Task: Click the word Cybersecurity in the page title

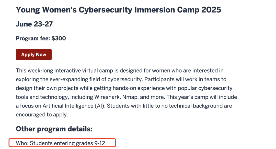Action: point(106,10)
